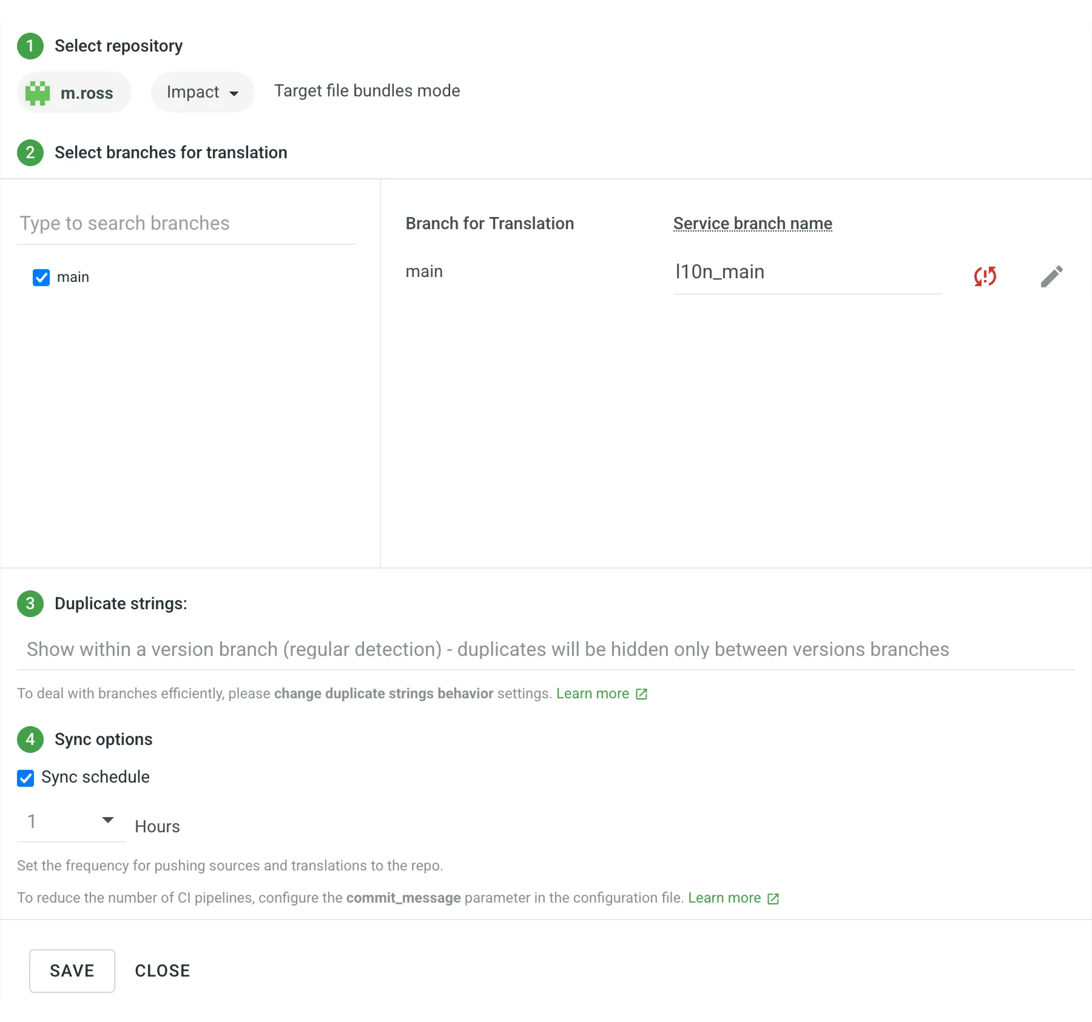Uncheck the main branch checkbox
The image size is (1092, 1022).
pyautogui.click(x=41, y=277)
